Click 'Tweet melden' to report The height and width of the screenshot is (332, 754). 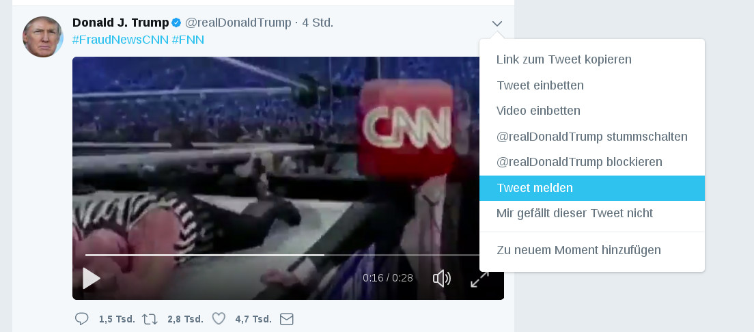pyautogui.click(x=535, y=188)
